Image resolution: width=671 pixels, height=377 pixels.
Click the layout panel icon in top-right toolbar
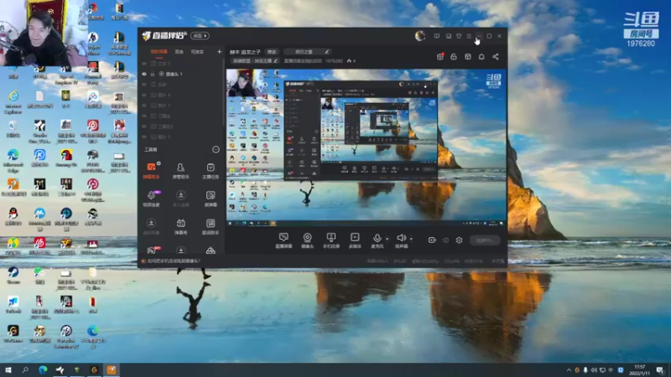pyautogui.click(x=468, y=56)
